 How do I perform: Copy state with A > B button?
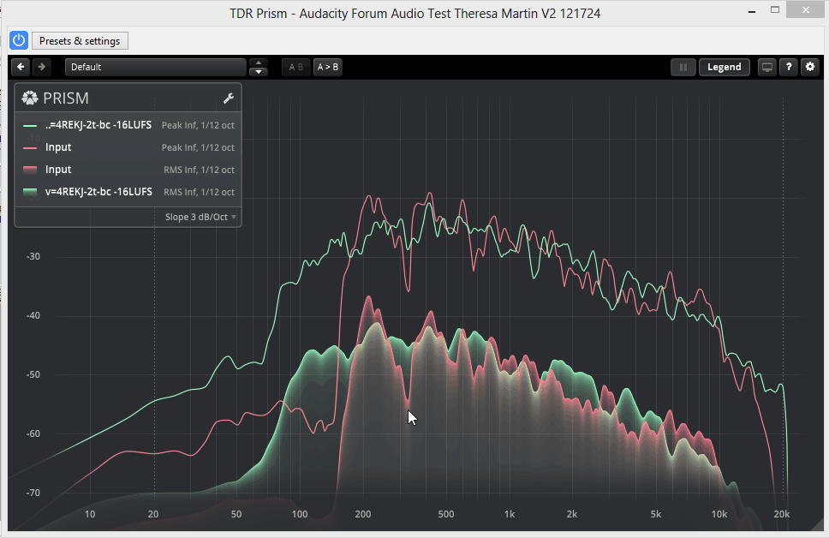coord(328,67)
